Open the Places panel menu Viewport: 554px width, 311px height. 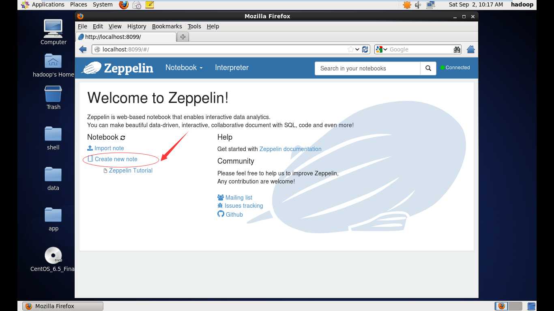(x=79, y=4)
